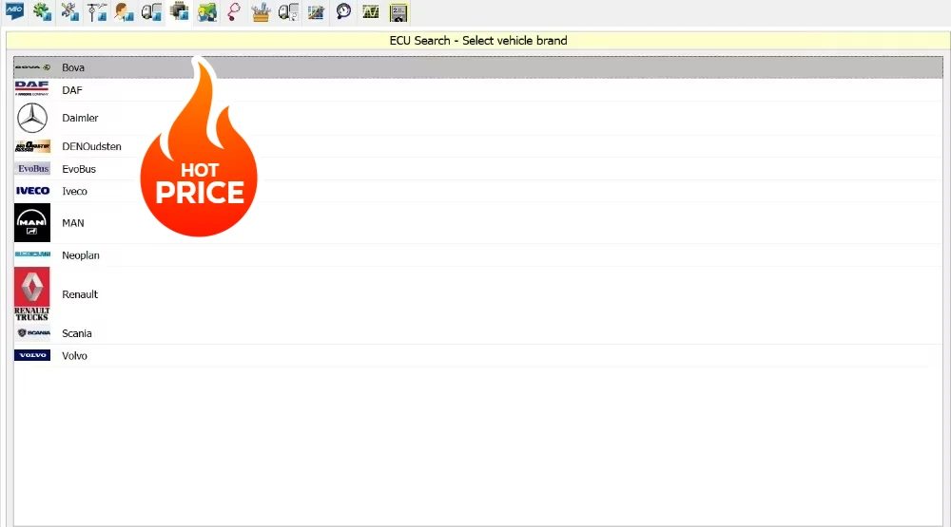951x527 pixels.
Task: Pick Volvo vehicle brand
Action: click(x=478, y=355)
